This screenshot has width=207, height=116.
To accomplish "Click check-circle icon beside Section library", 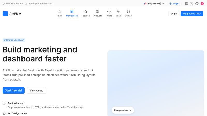I will [x=4, y=103].
